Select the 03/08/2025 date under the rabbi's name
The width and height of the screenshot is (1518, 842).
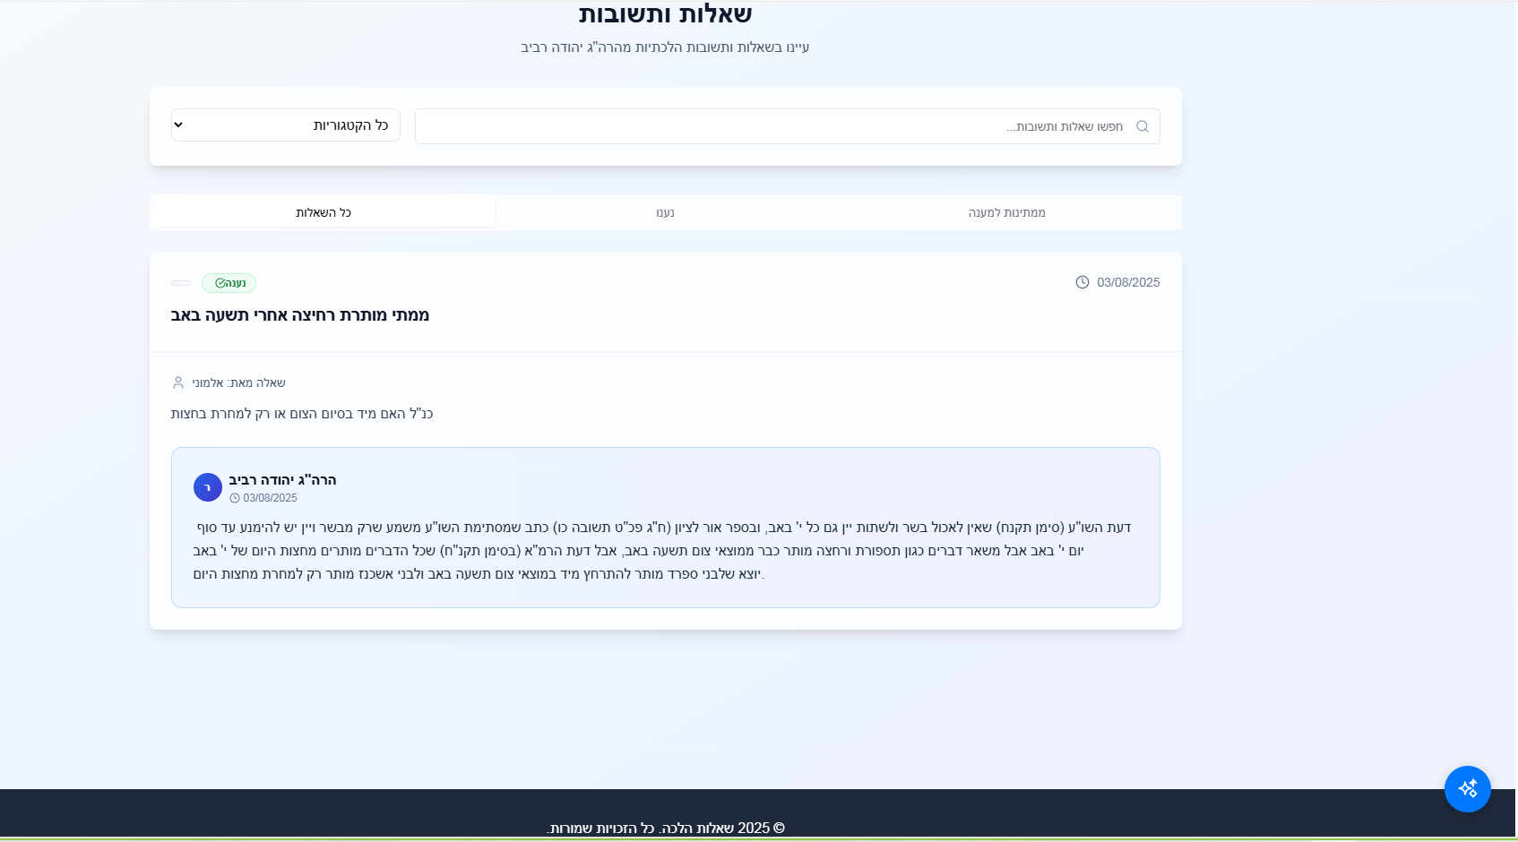pyautogui.click(x=270, y=498)
